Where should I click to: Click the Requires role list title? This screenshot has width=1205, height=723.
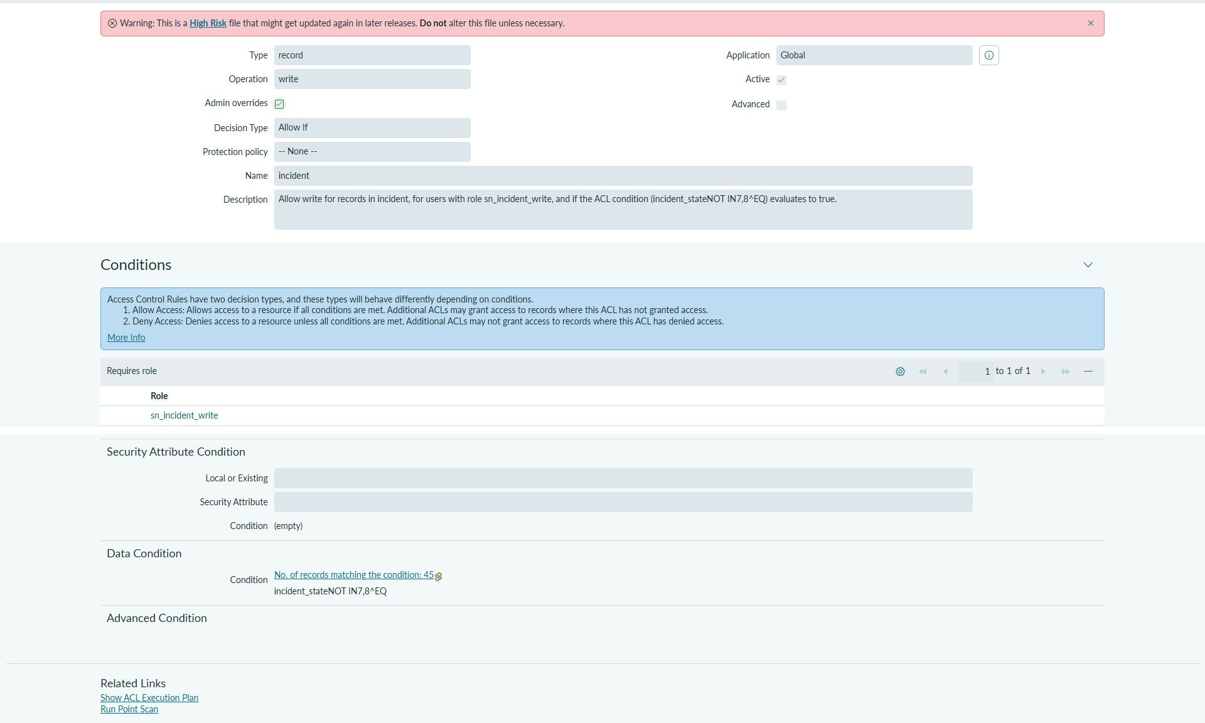tap(132, 371)
